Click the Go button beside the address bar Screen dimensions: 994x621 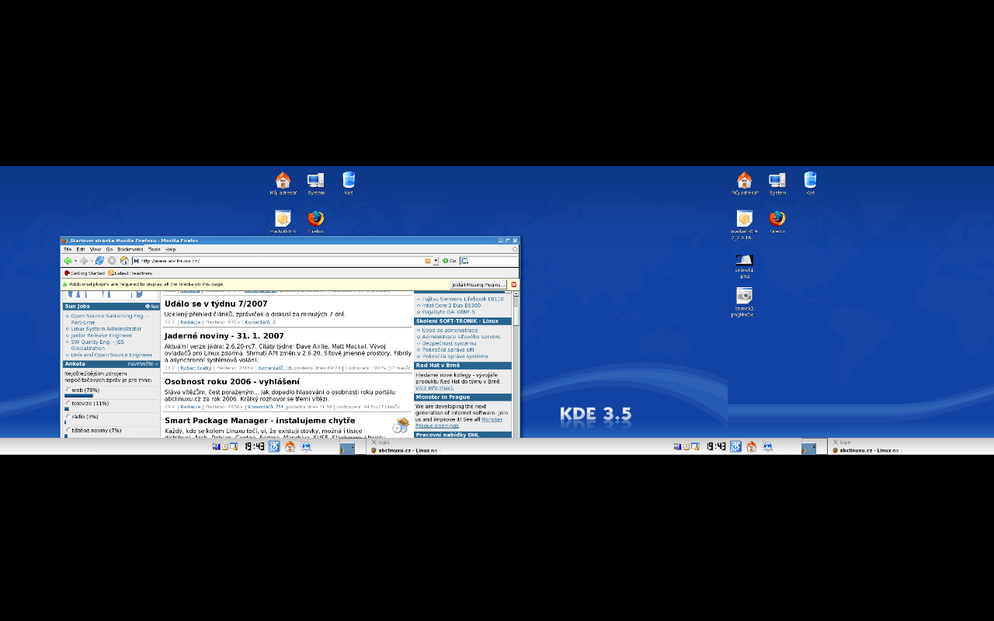tap(450, 261)
